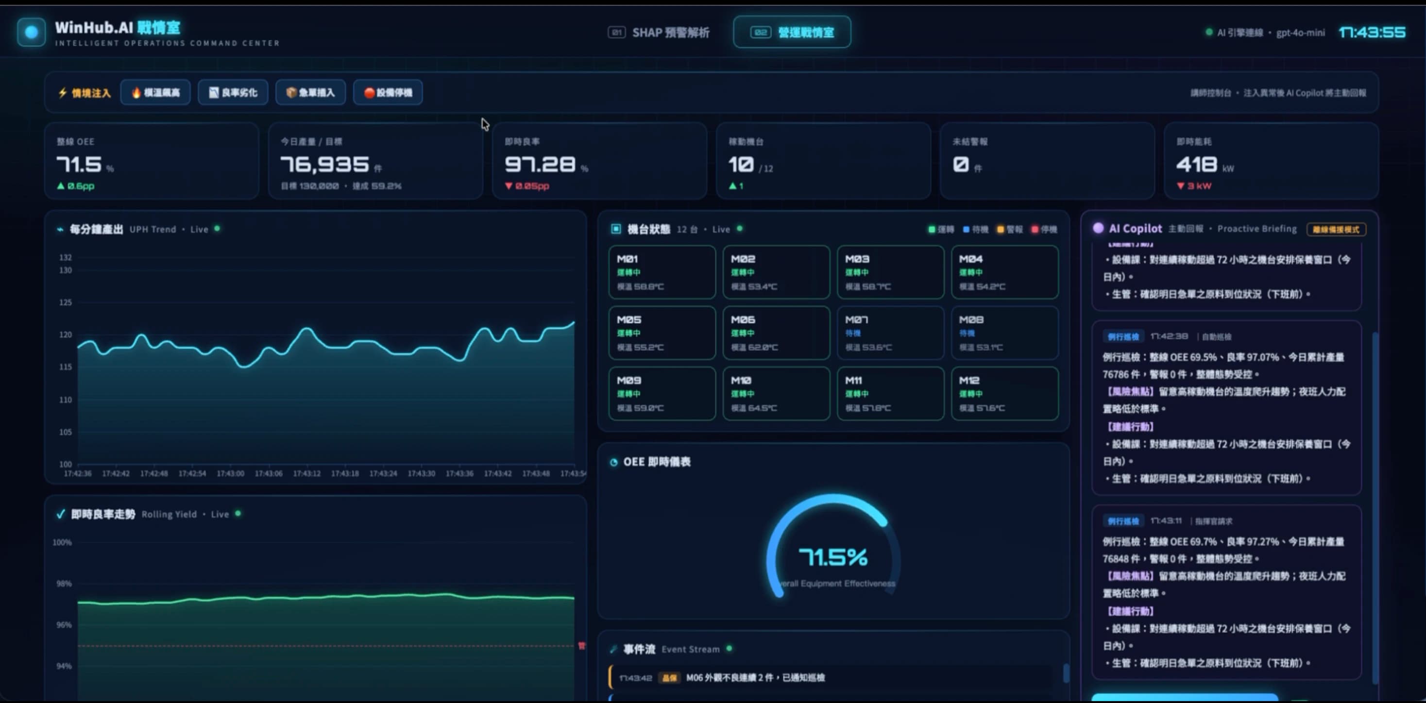Open the 整線 OEE 71.5% card
Screen dimensions: 1426x703
click(152, 161)
